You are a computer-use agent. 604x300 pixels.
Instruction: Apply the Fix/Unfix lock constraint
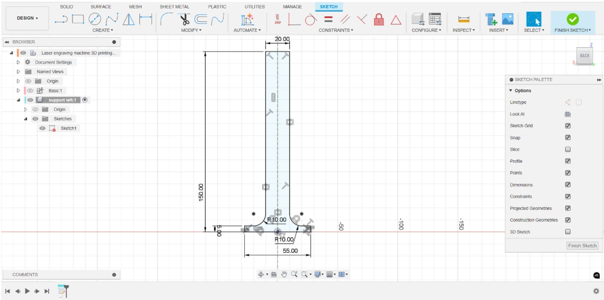pos(379,19)
